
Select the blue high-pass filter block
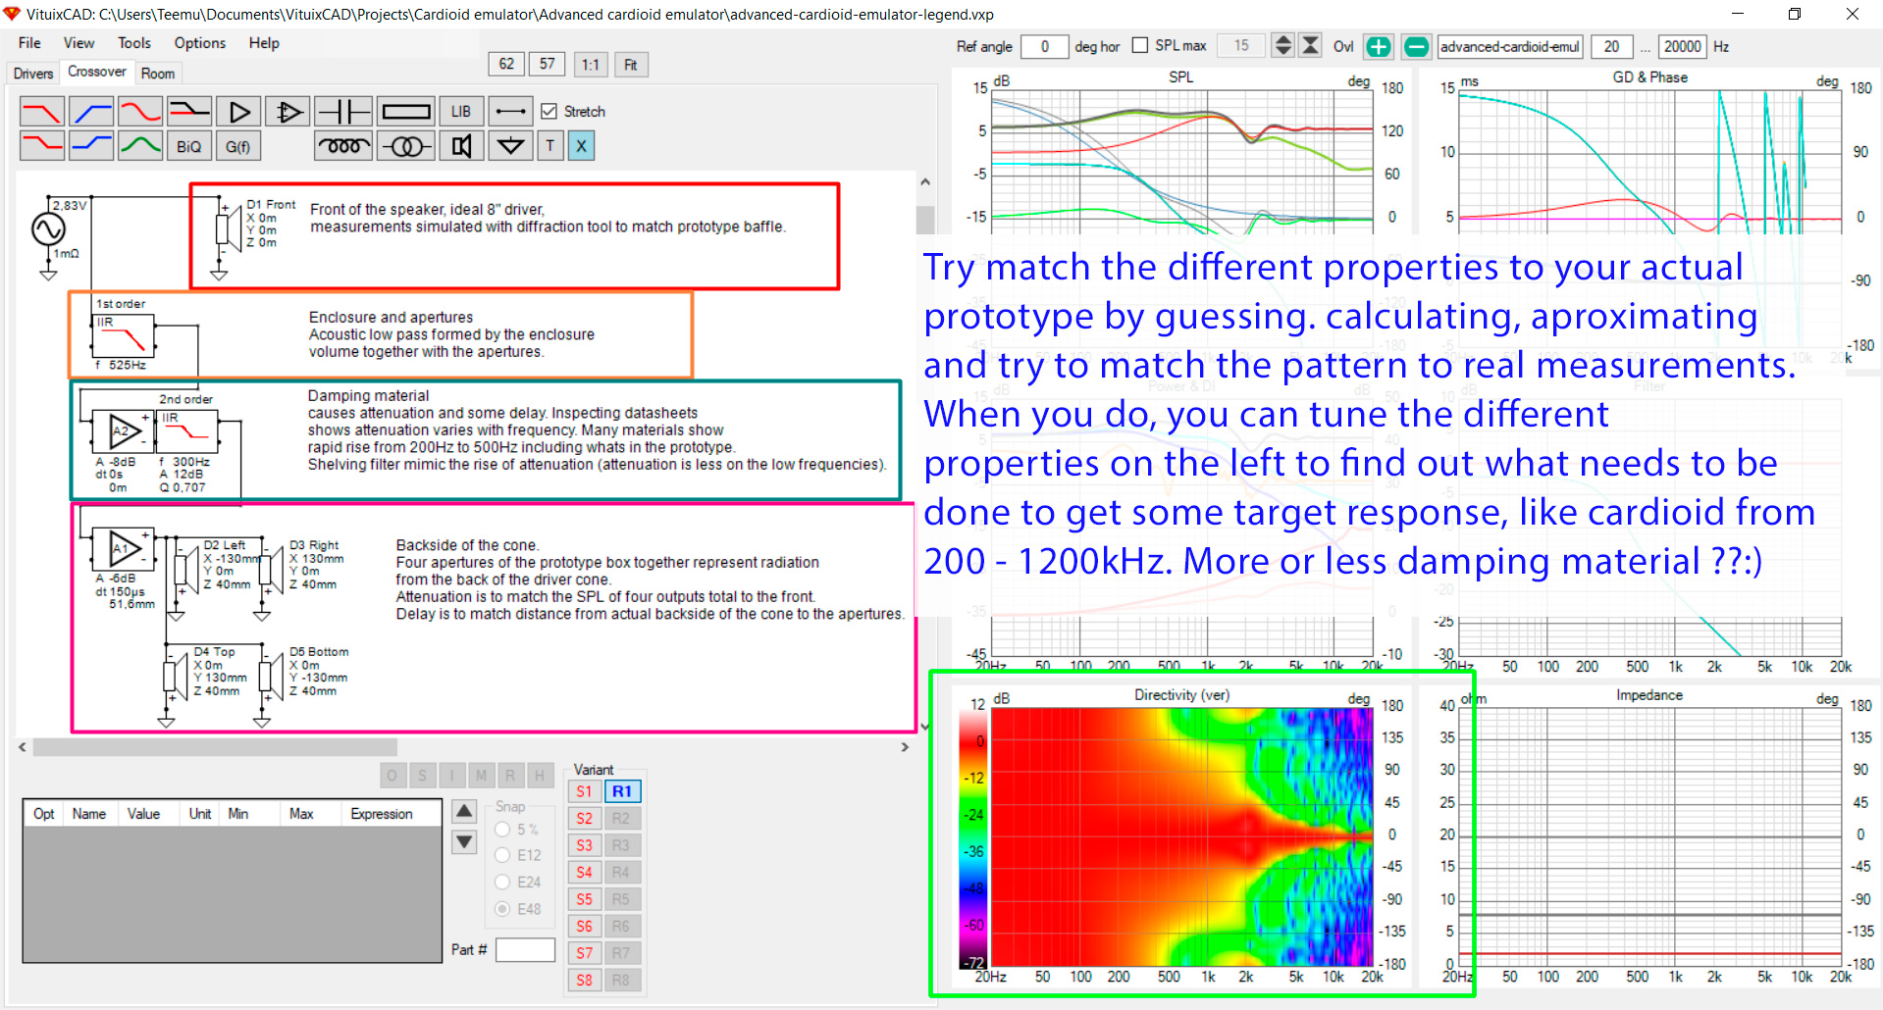[91, 112]
